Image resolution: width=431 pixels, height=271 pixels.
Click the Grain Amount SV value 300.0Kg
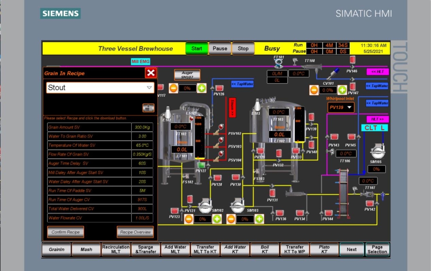pyautogui.click(x=142, y=127)
